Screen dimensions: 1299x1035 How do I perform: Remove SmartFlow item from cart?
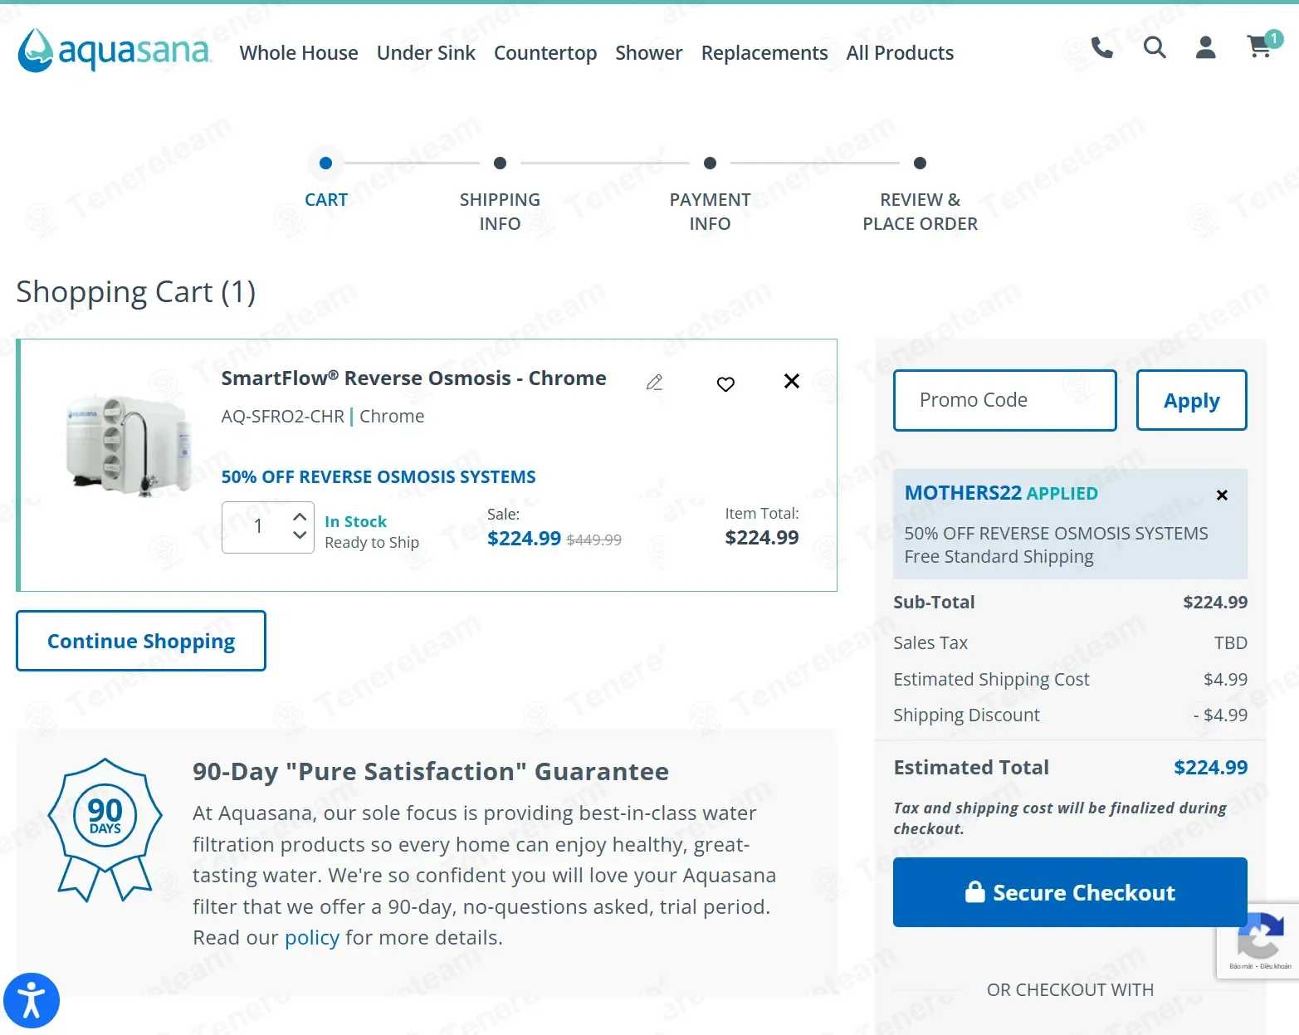tap(792, 381)
